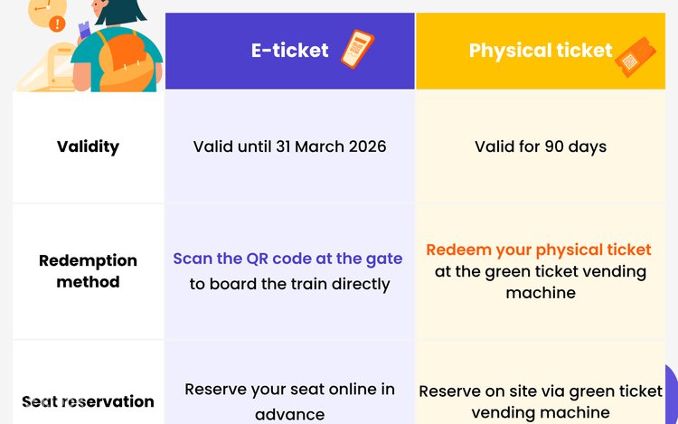Click "Redeem your physical ticket" orange text
This screenshot has height=424, width=678.
[x=539, y=250]
